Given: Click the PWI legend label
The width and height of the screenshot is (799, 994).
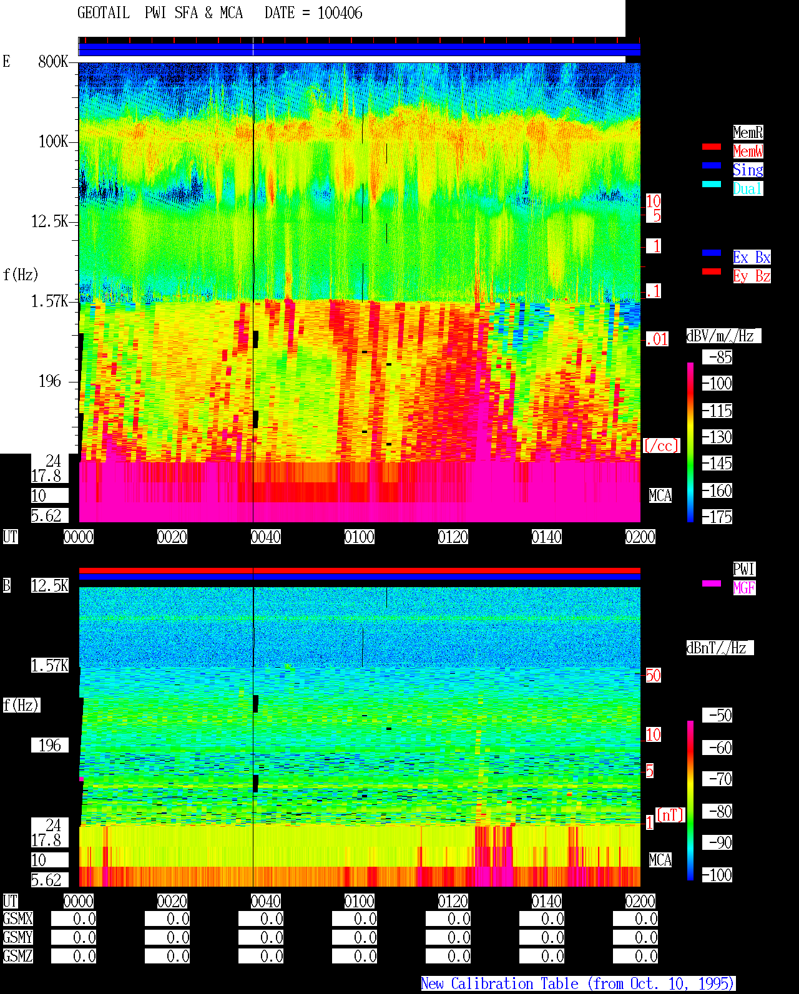Looking at the screenshot, I should tap(744, 569).
